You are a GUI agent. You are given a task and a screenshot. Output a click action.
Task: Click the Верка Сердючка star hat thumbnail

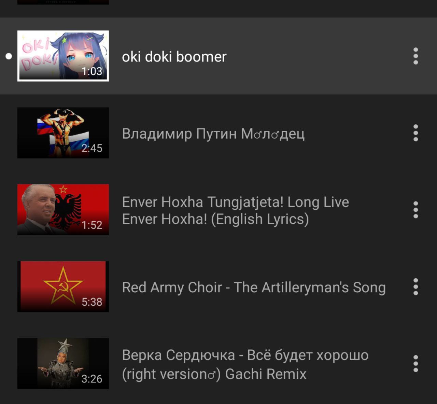(x=63, y=363)
